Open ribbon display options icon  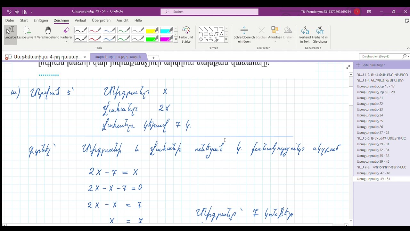(x=369, y=12)
